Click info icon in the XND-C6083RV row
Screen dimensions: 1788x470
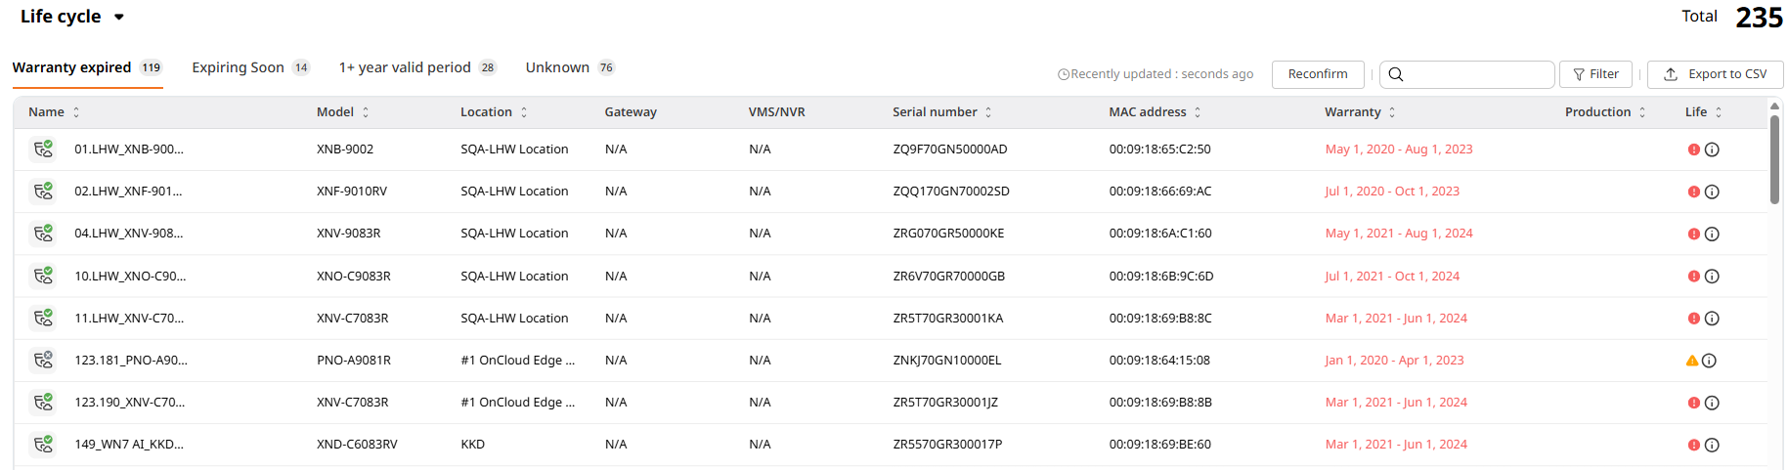click(x=1712, y=445)
